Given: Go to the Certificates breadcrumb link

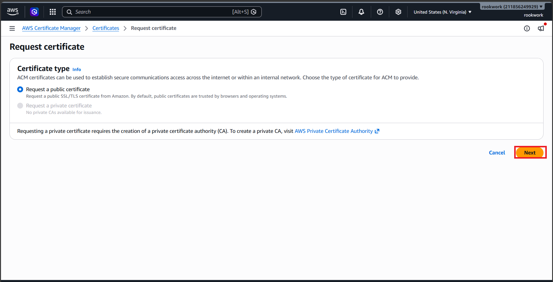Looking at the screenshot, I should [x=106, y=28].
